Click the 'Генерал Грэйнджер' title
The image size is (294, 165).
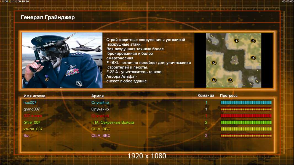[x=48, y=17]
